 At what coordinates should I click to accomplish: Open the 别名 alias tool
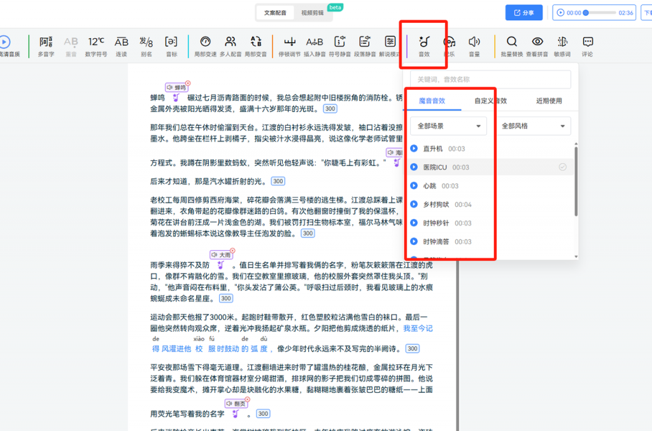(x=146, y=46)
